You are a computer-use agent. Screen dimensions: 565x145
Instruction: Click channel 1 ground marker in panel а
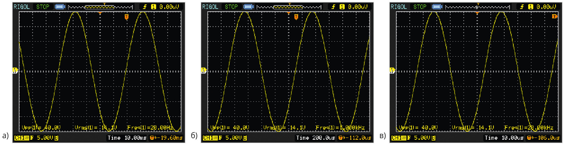(15, 70)
